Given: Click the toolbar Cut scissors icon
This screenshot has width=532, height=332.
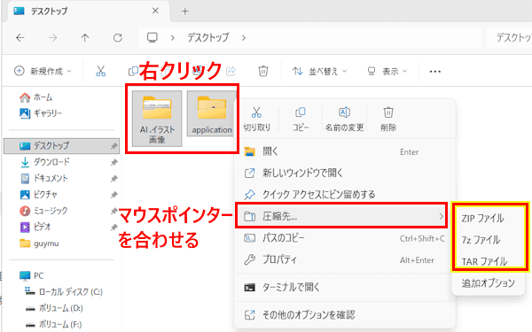Looking at the screenshot, I should (100, 71).
